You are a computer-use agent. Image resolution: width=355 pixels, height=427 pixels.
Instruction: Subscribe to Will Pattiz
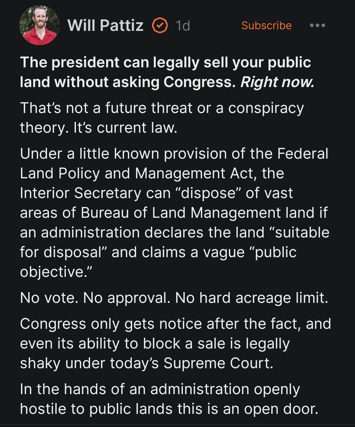266,25
